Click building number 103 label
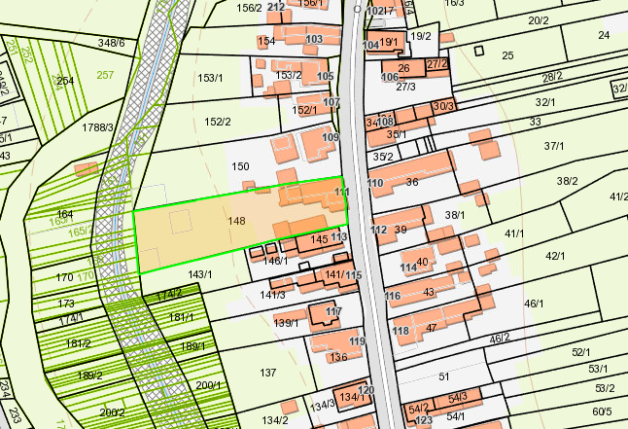Viewport: 628px width, 429px height. 313,39
